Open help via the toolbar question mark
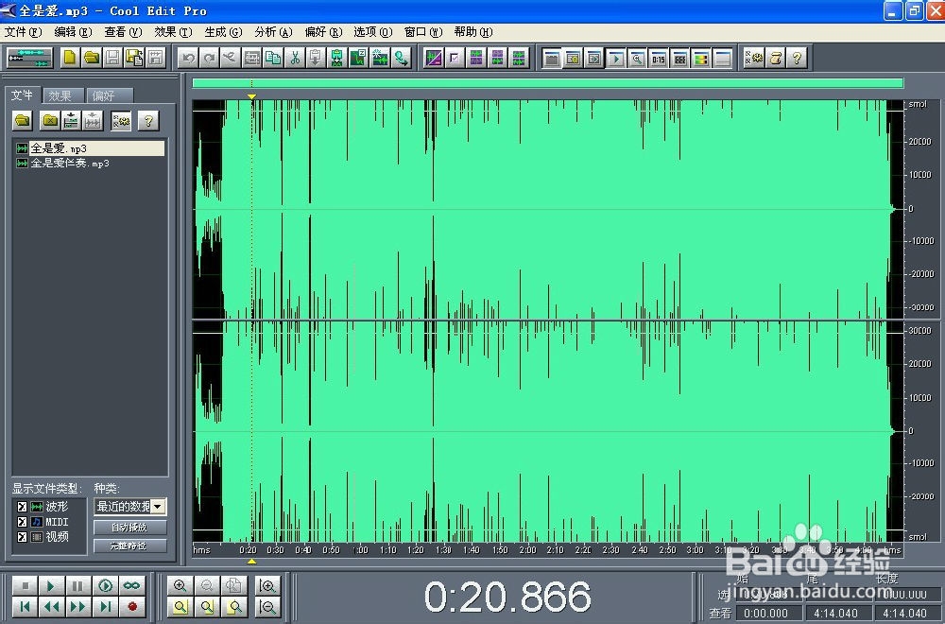Screen dimensions: 945x624 tap(796, 58)
